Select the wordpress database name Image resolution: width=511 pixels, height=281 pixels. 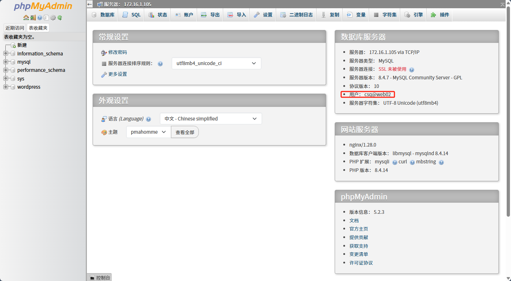(29, 87)
